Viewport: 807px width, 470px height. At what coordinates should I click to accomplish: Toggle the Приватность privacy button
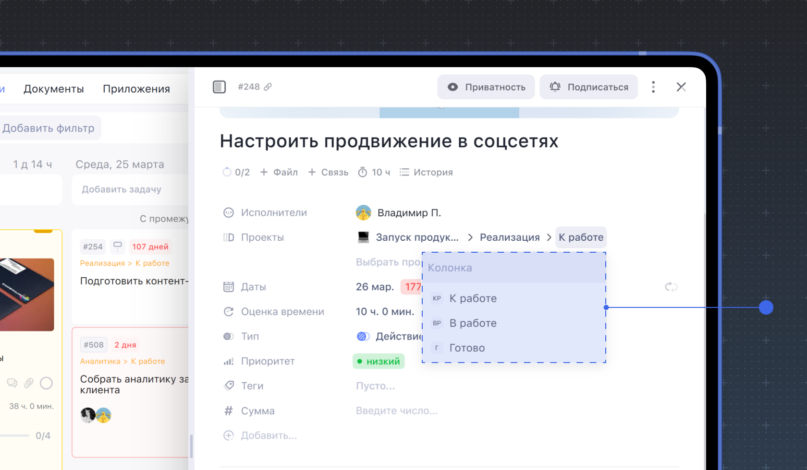click(486, 87)
